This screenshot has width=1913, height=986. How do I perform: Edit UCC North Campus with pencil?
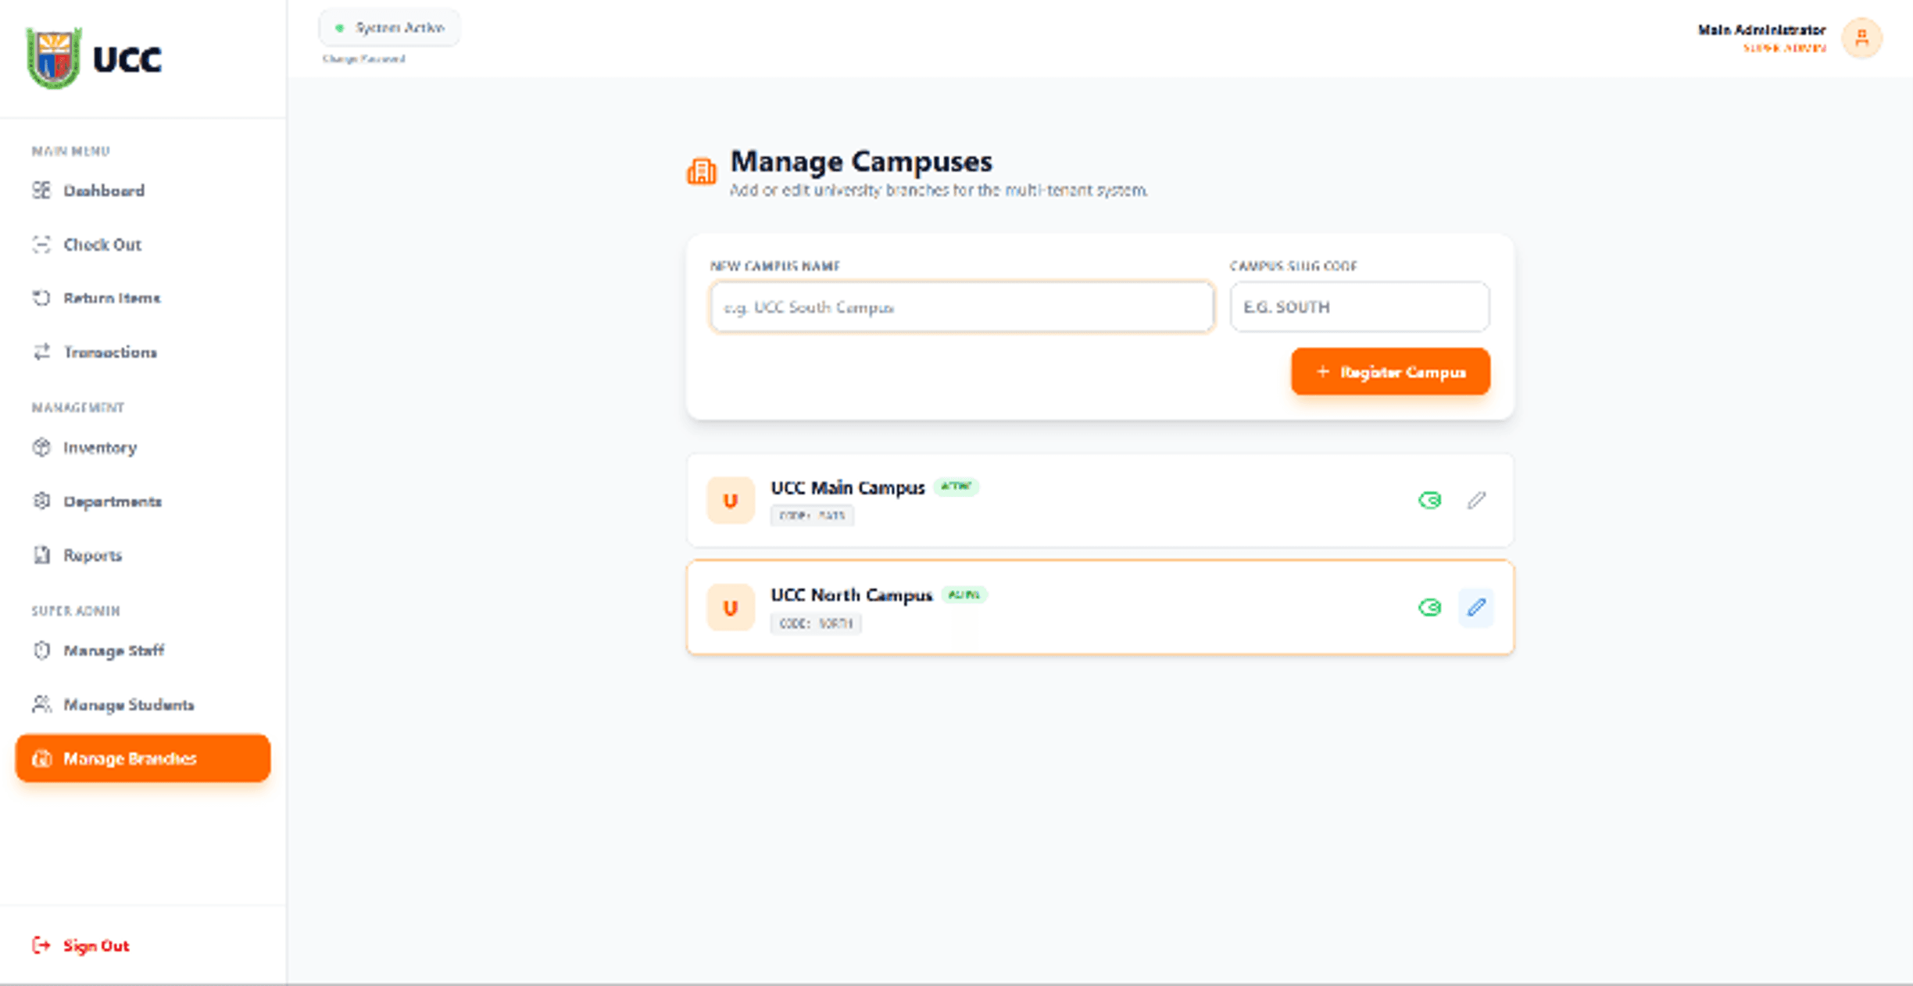point(1476,607)
